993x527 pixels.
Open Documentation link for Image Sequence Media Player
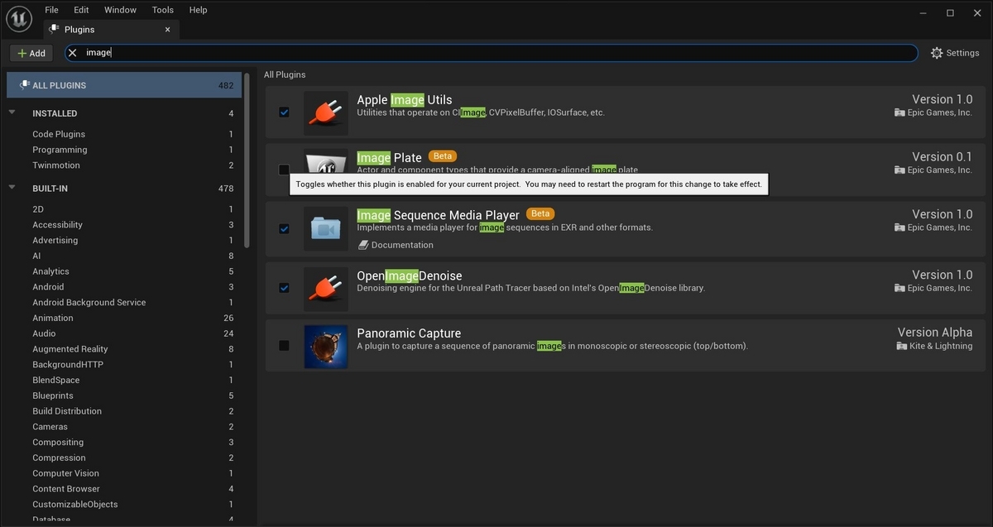pos(402,245)
